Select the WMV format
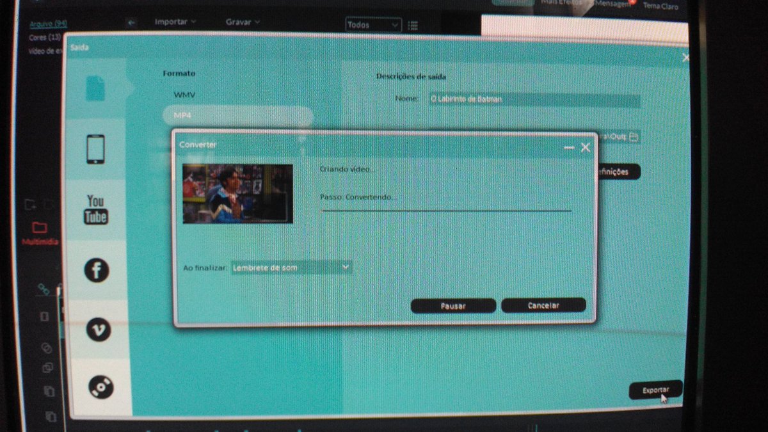 coord(185,95)
